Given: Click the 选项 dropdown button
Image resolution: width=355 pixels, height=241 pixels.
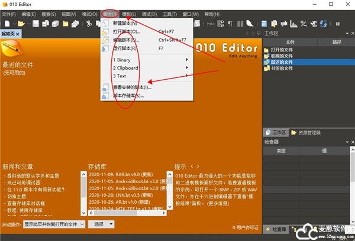Looking at the screenshot, I should click(x=101, y=224).
